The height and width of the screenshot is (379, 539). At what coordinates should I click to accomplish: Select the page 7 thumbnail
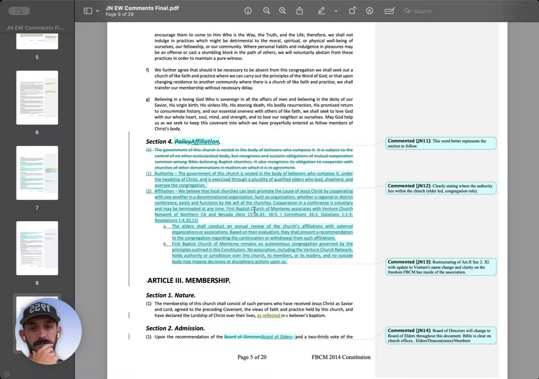(x=37, y=173)
